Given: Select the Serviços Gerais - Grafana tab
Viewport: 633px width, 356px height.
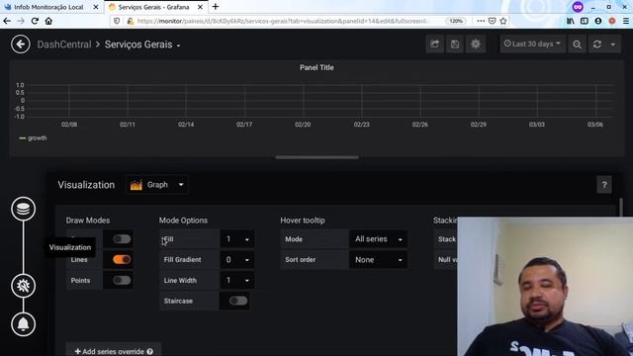Looking at the screenshot, I should click(x=153, y=7).
